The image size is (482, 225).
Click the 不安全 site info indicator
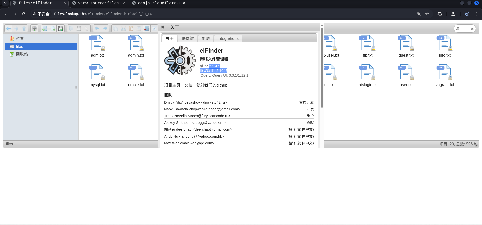coord(41,14)
